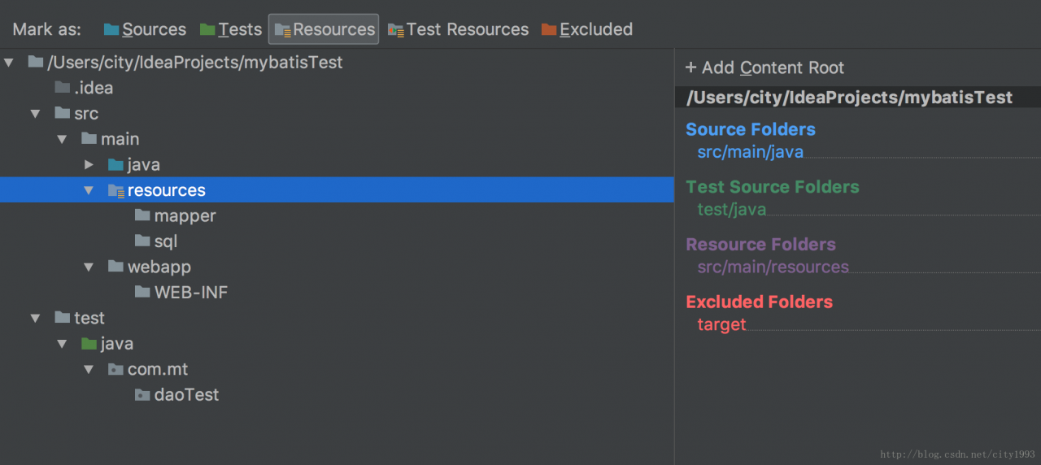The width and height of the screenshot is (1041, 465).
Task: Click the daoTest package icon
Action: point(142,395)
